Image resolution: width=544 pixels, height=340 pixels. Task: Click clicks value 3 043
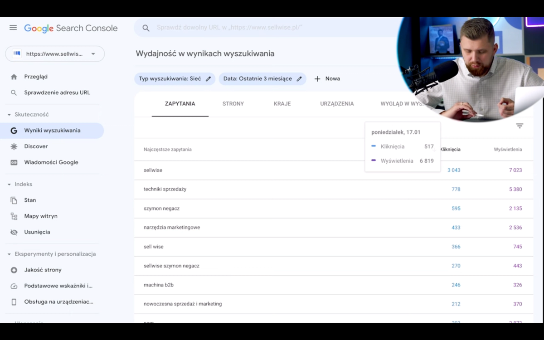454,170
